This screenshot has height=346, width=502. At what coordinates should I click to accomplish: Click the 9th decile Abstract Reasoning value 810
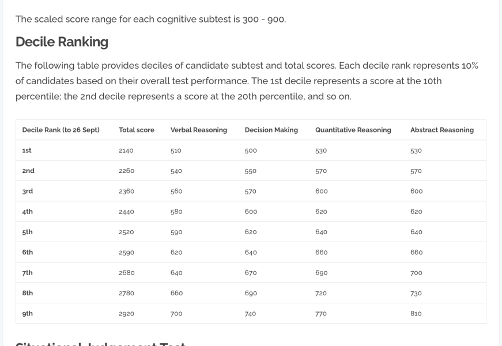pos(416,314)
